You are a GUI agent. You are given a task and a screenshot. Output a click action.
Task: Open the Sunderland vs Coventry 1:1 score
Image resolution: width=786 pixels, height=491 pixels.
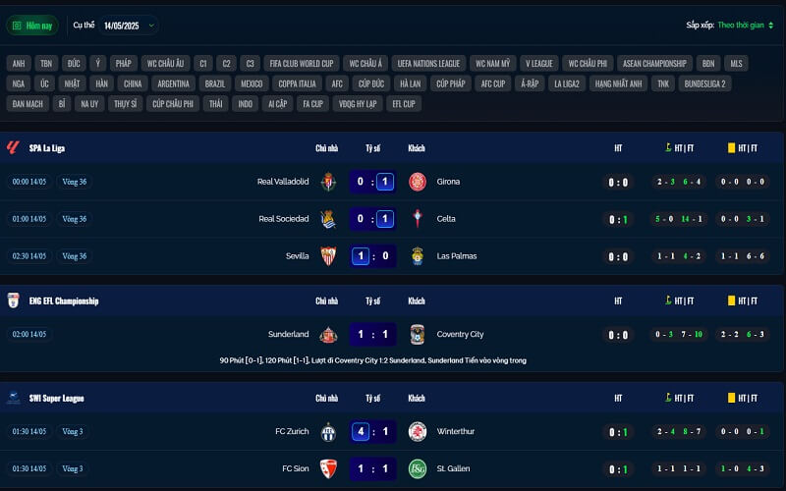tap(372, 334)
